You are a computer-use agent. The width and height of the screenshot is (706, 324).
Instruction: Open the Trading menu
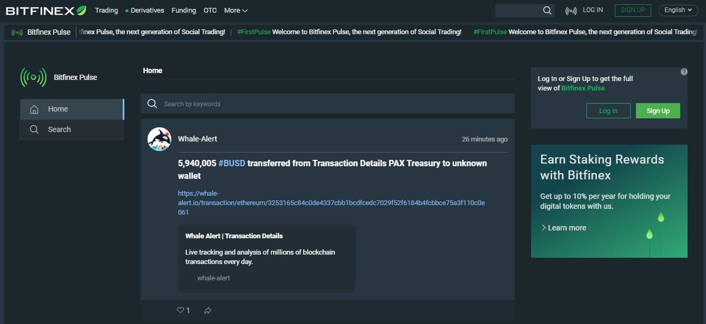point(106,10)
